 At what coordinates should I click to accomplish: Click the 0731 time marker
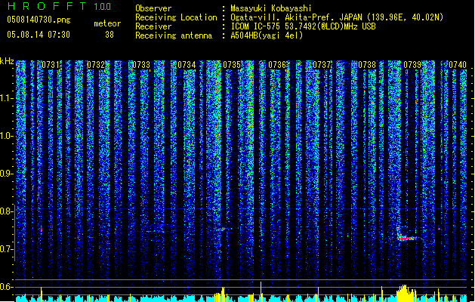coord(51,65)
